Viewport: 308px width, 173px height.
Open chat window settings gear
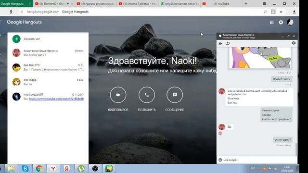(x=294, y=43)
